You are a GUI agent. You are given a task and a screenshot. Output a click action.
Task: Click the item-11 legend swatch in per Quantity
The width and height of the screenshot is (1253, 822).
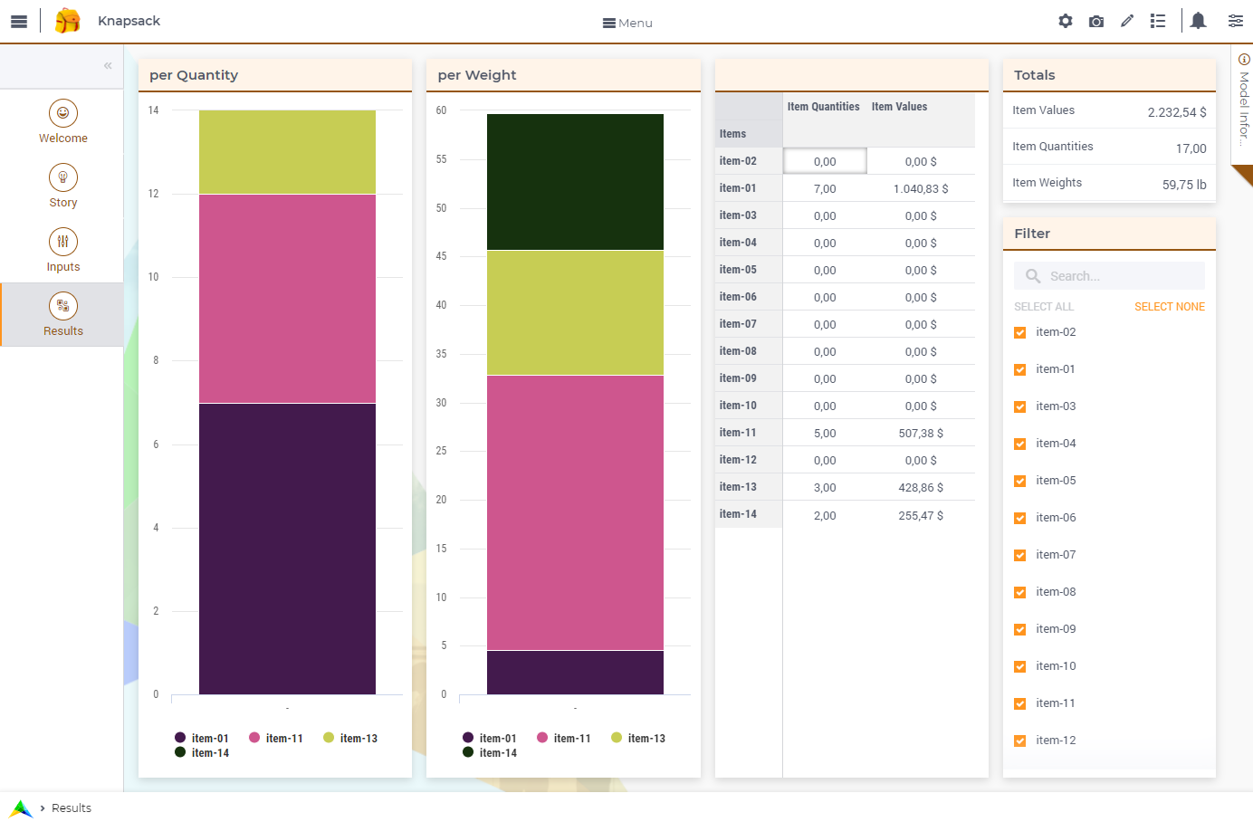click(254, 738)
